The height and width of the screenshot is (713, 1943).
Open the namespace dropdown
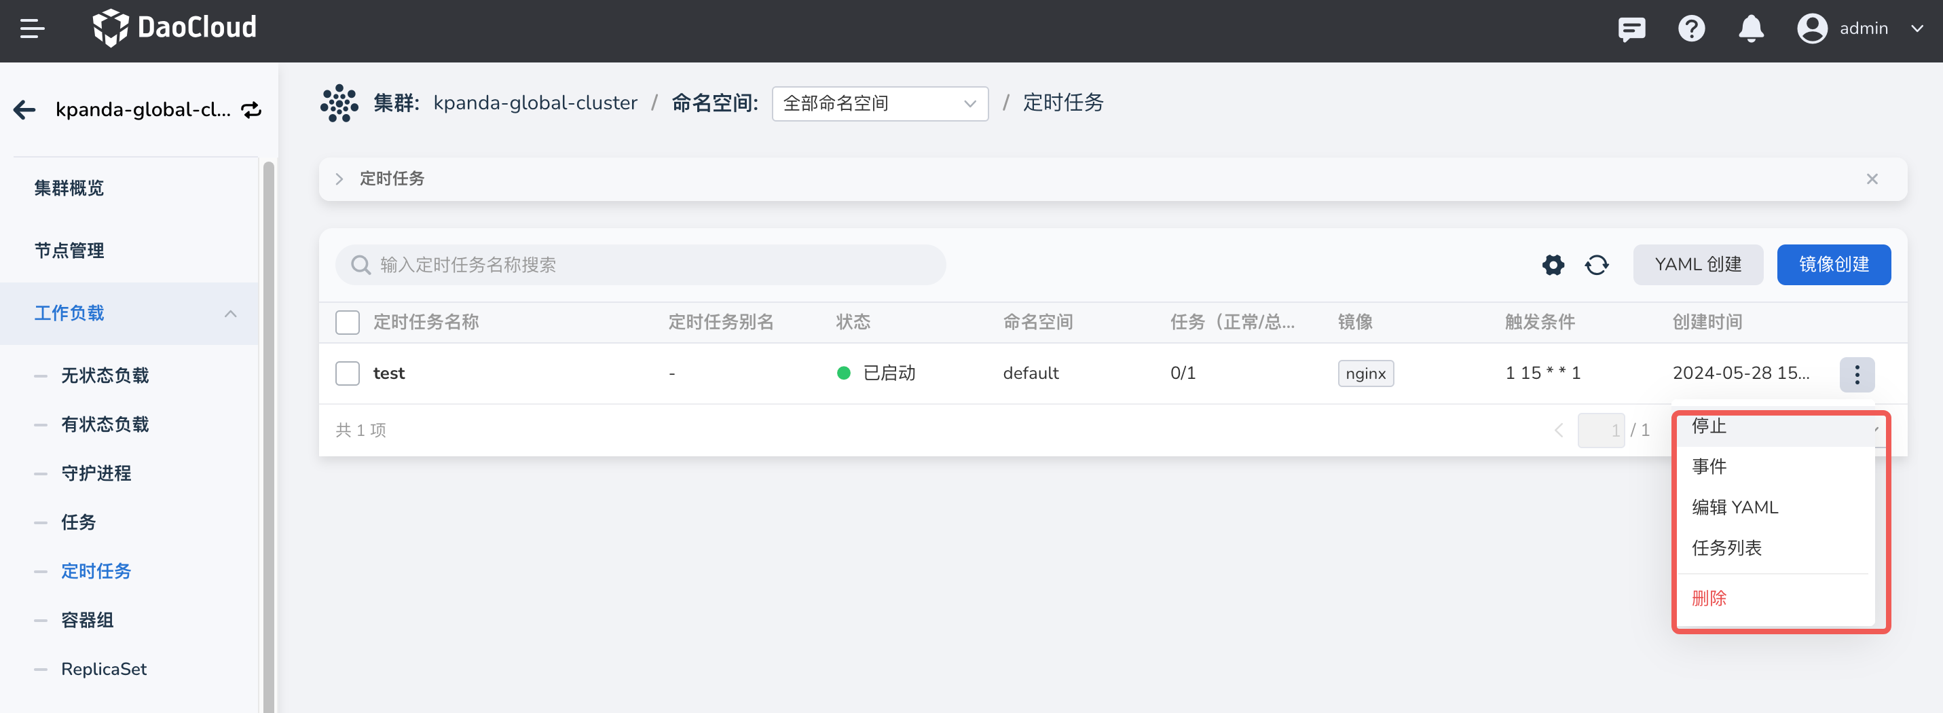879,103
